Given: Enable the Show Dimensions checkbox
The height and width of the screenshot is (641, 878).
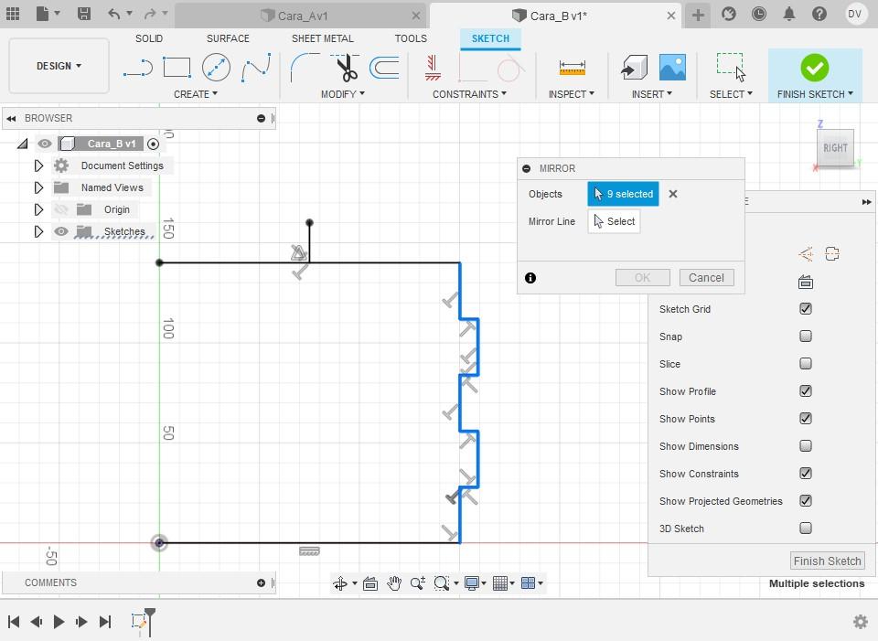Looking at the screenshot, I should coord(806,445).
